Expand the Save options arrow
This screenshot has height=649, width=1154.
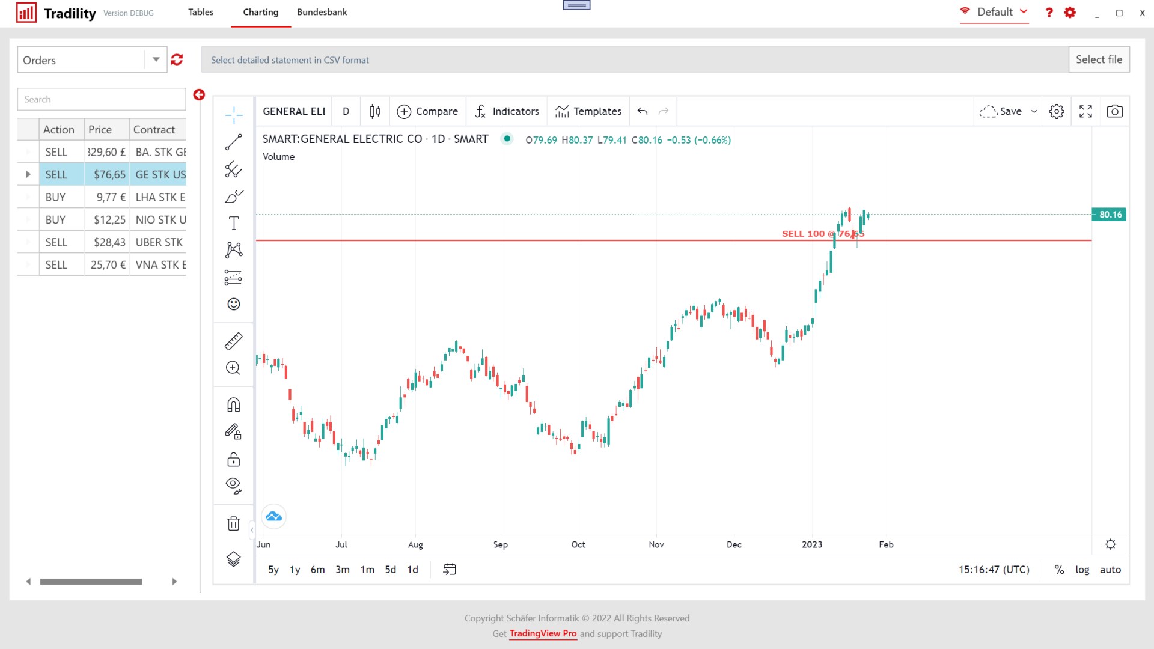(x=1034, y=111)
